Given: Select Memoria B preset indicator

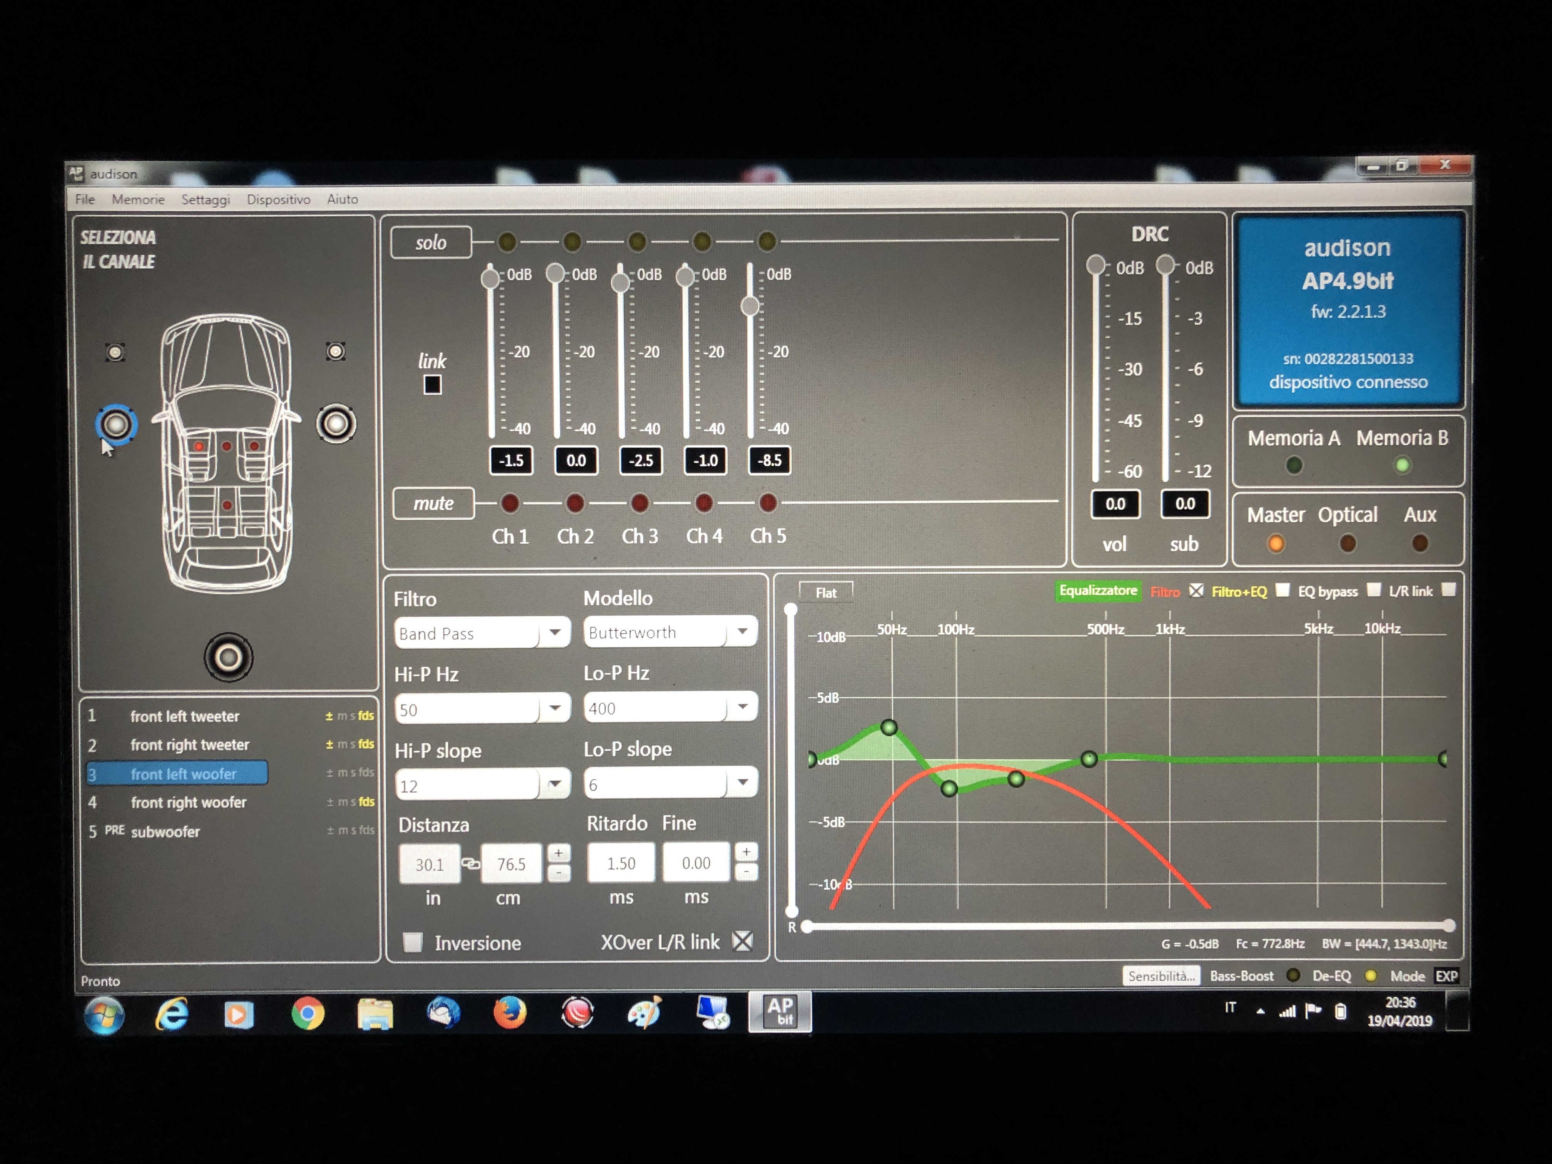Looking at the screenshot, I should pos(1402,465).
